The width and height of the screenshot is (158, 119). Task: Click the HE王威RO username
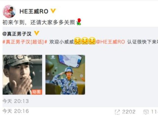pos(34,11)
